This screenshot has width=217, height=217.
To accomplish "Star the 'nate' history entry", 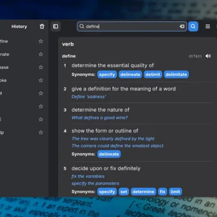I will pos(41,54).
